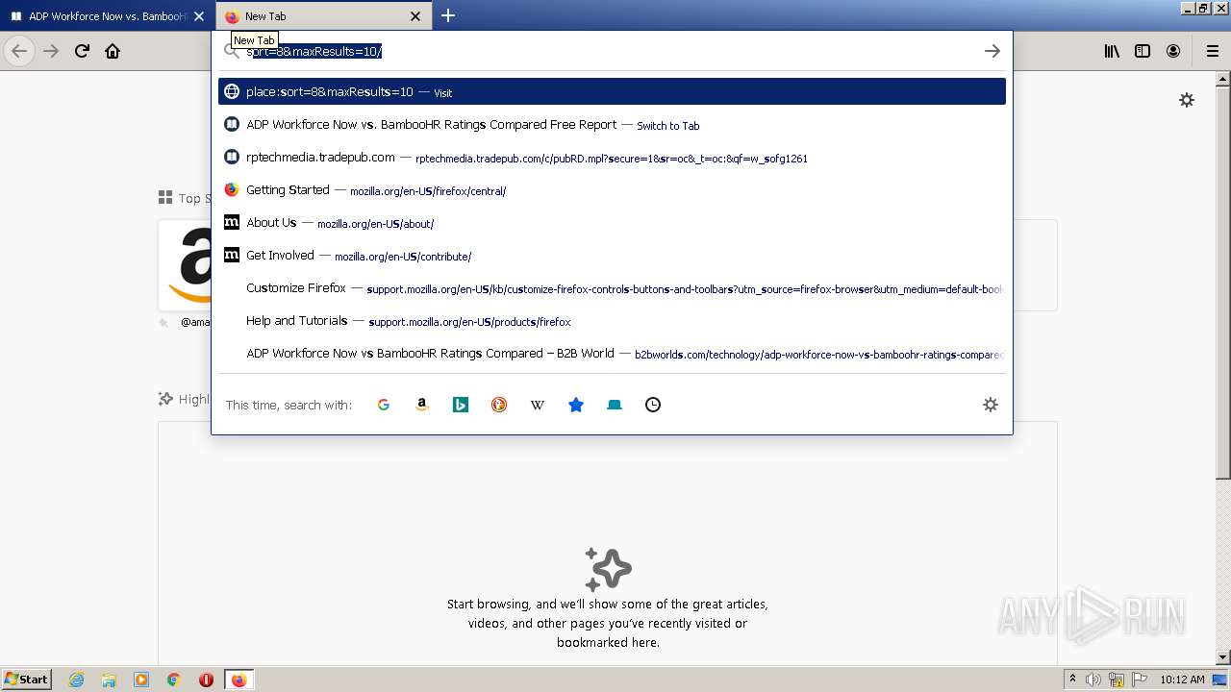Open Opera from taskbar
Image resolution: width=1231 pixels, height=692 pixels.
coord(206,680)
